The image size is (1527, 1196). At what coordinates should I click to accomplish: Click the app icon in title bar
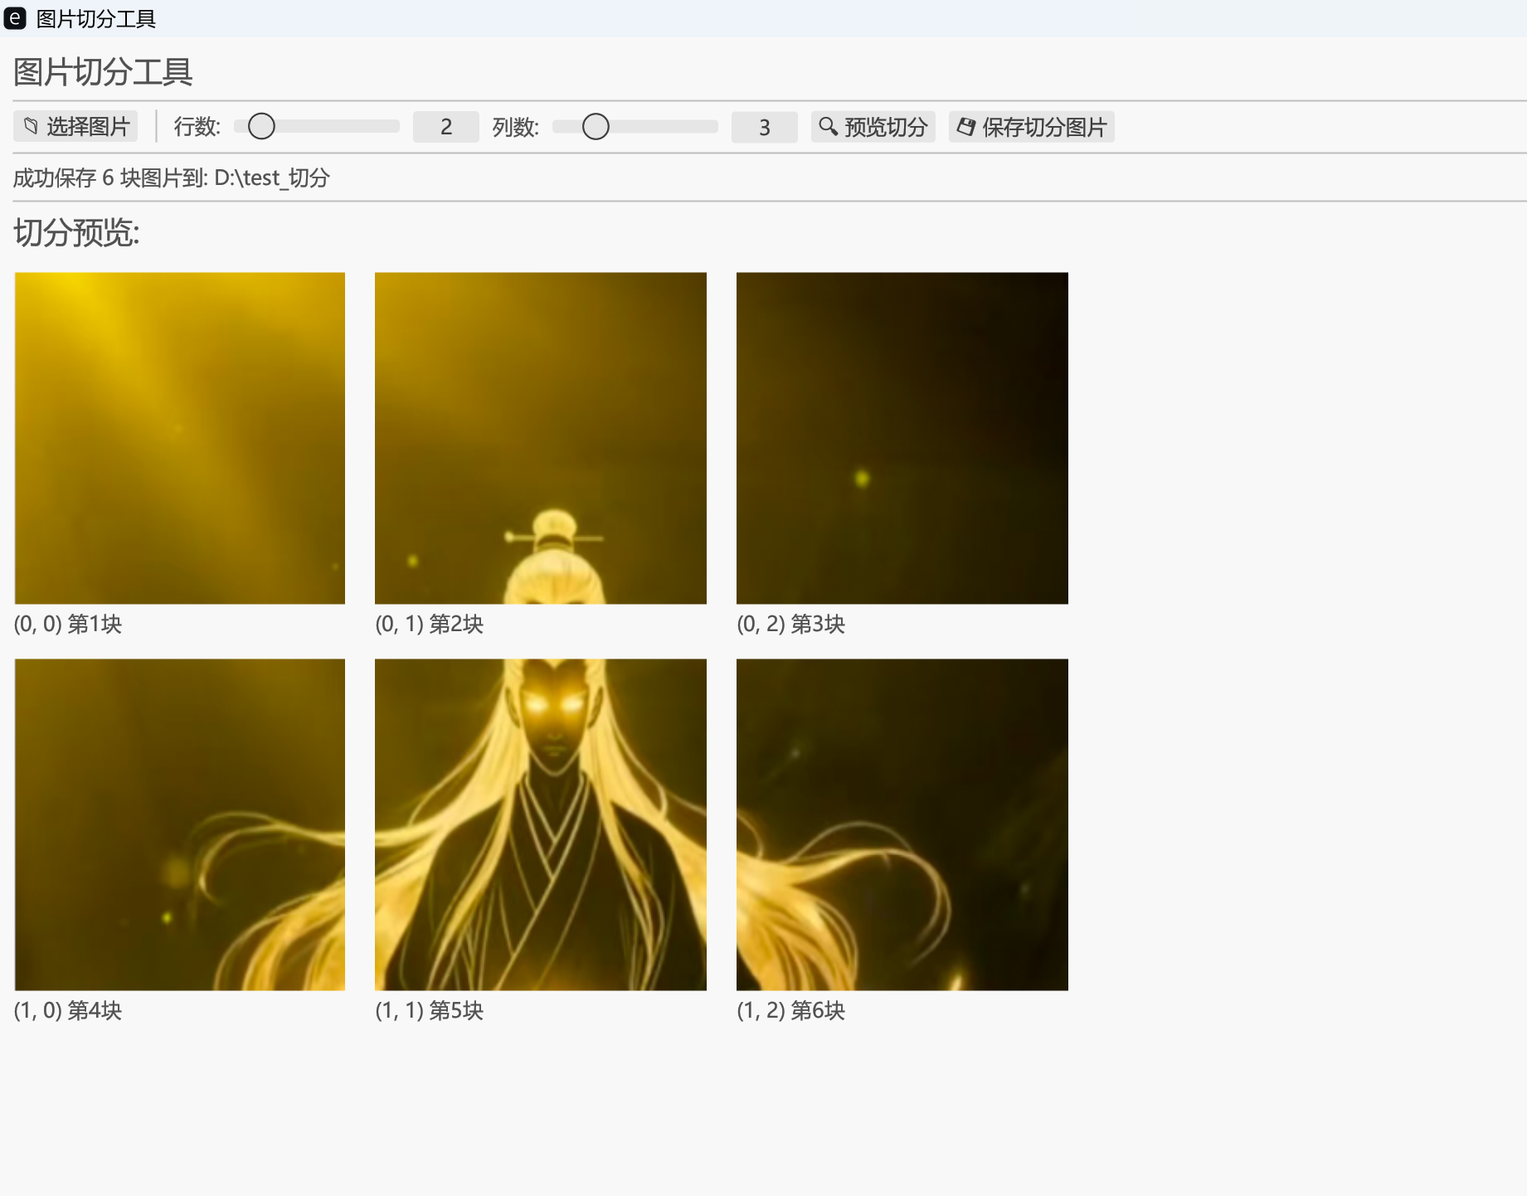(x=15, y=18)
